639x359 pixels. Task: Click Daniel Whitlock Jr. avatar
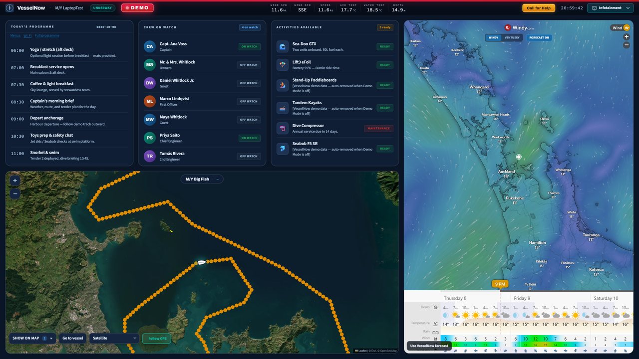click(150, 83)
